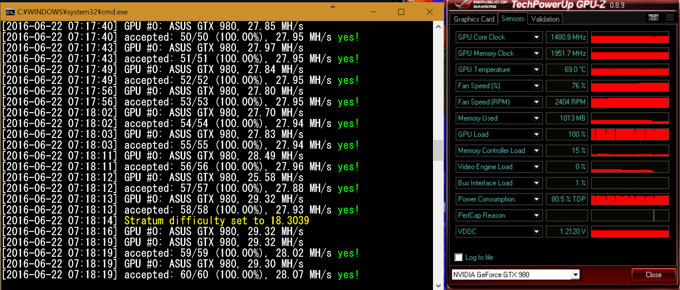Open the Validation tab

545,19
